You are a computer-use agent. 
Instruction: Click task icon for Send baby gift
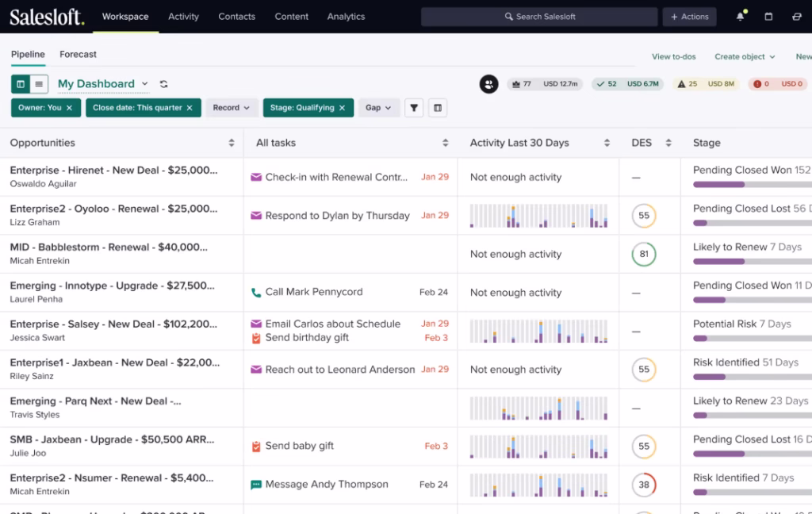[256, 446]
